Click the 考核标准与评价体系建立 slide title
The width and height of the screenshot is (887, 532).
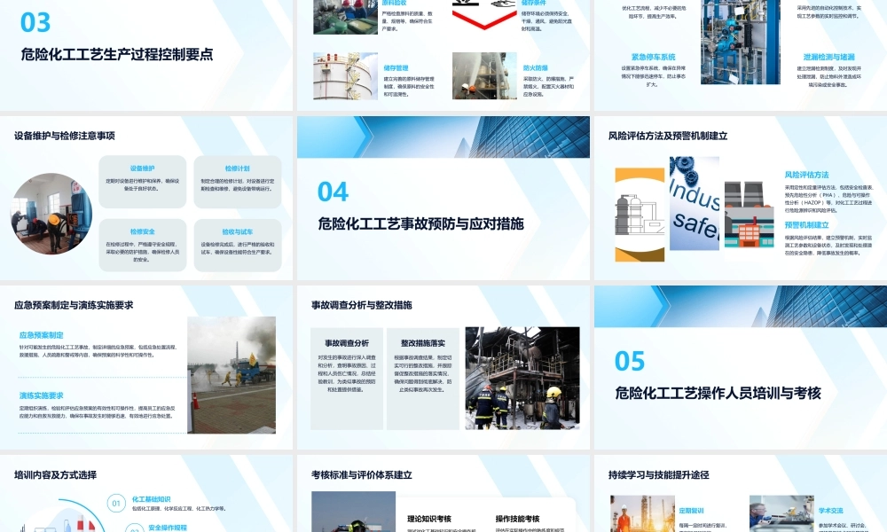[362, 475]
